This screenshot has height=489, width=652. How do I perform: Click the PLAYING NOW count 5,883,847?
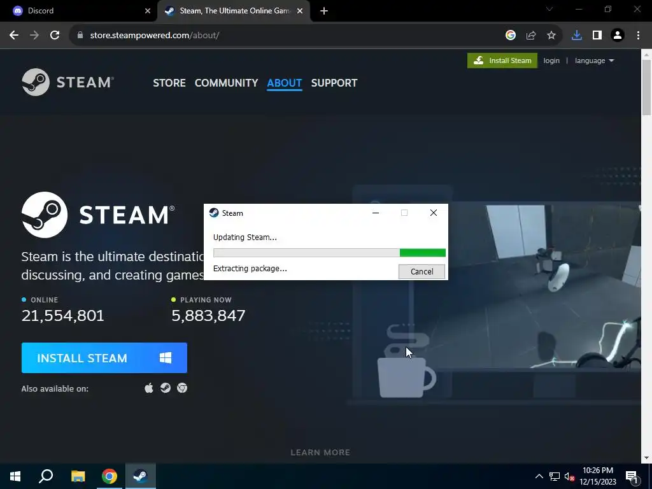point(208,316)
